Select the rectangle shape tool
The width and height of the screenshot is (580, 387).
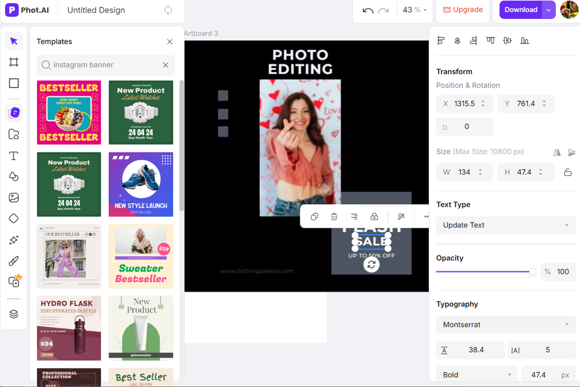click(14, 83)
